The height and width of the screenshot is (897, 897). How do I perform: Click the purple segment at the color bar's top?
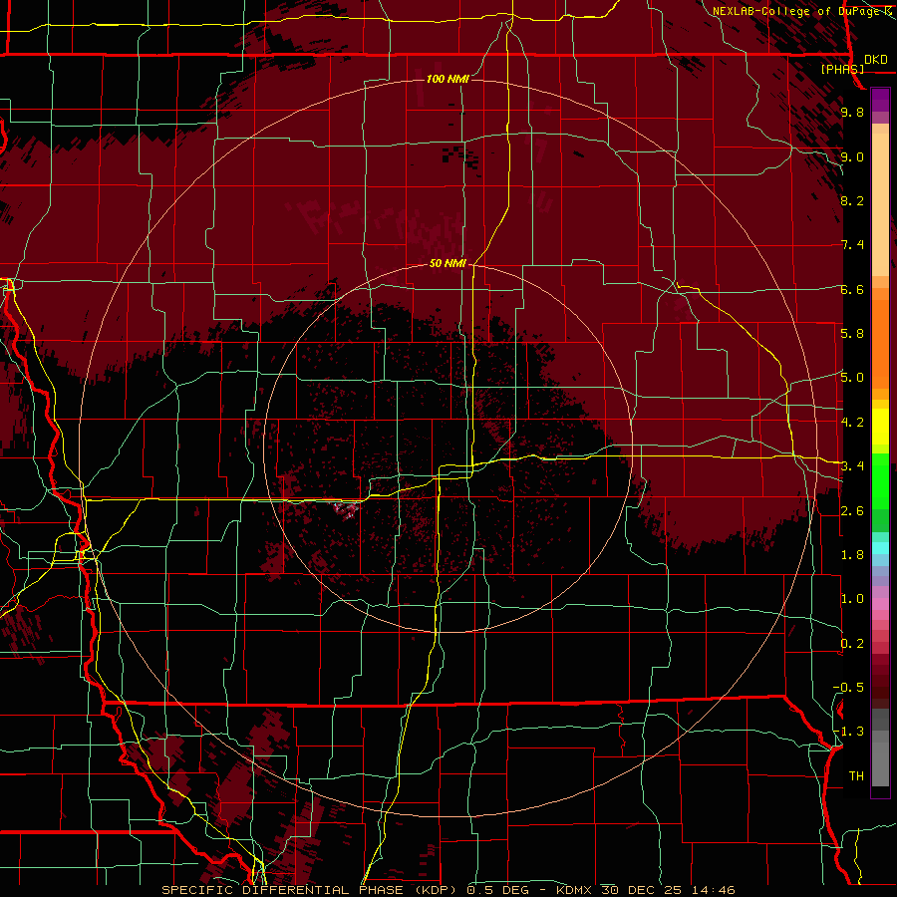click(880, 100)
